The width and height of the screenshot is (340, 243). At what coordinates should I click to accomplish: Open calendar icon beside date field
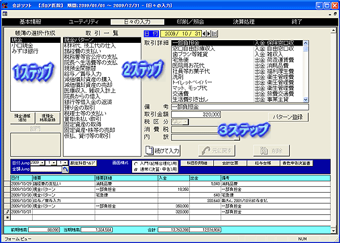click(x=214, y=33)
